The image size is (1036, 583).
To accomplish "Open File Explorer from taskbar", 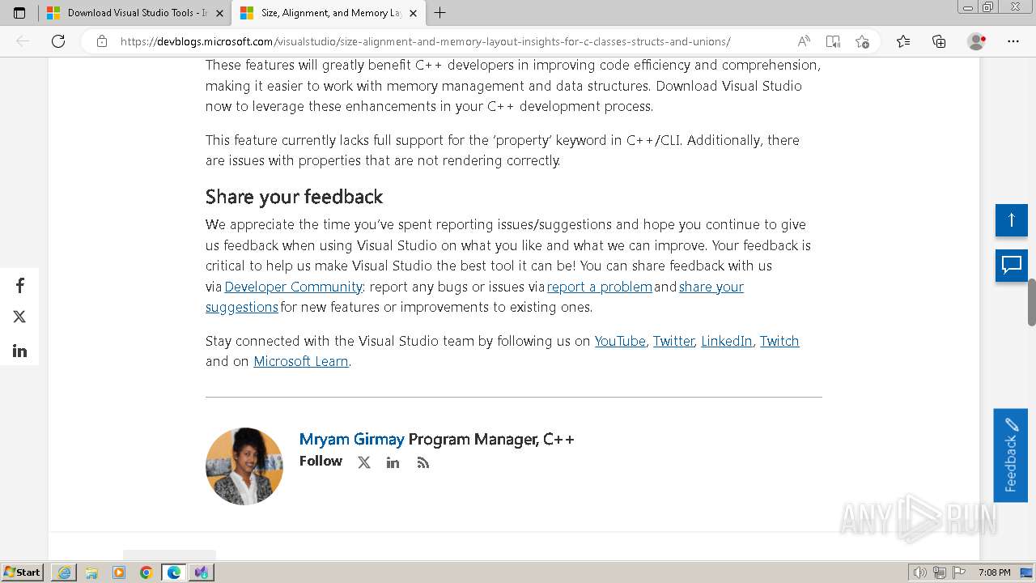I will [x=91, y=572].
